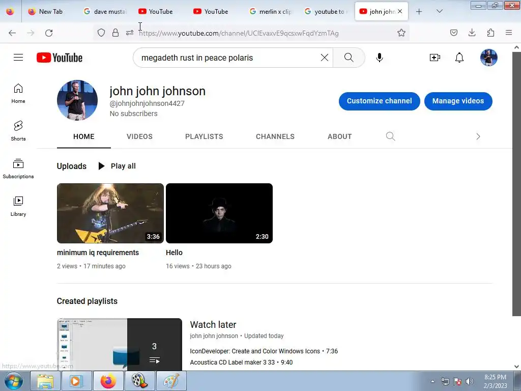Open Library in the sidebar
The width and height of the screenshot is (521, 391).
18,207
